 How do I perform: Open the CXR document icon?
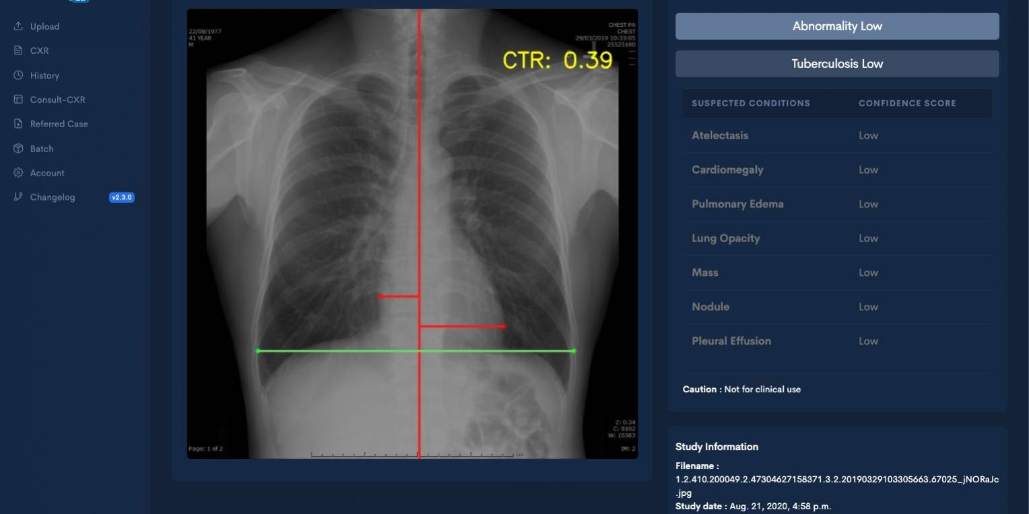point(16,50)
